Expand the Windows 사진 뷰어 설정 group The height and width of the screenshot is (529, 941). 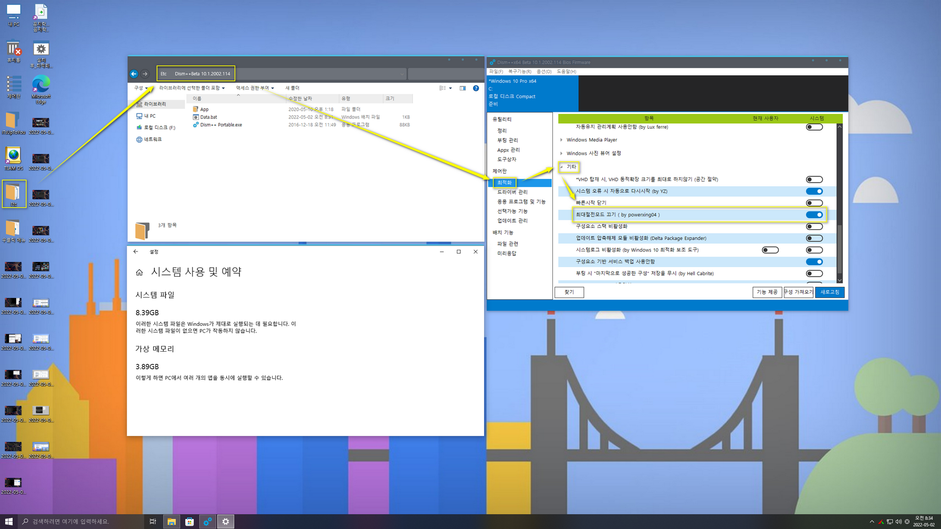[x=561, y=153]
